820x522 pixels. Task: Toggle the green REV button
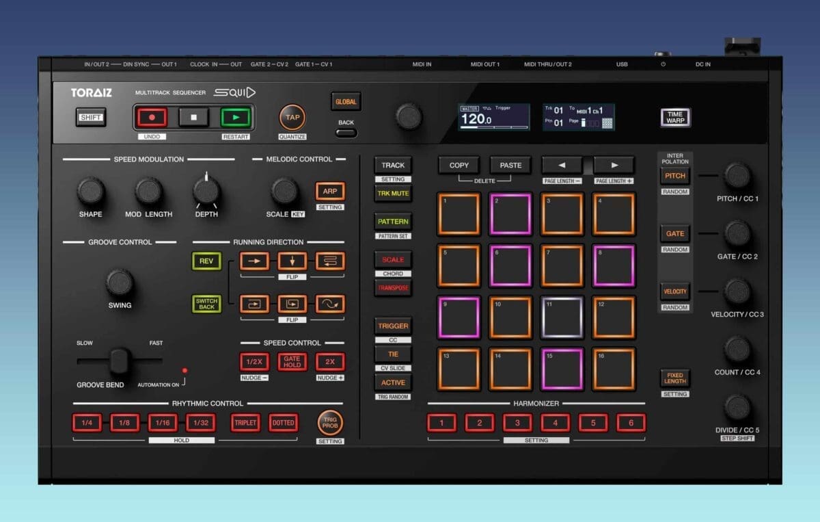coord(206,261)
